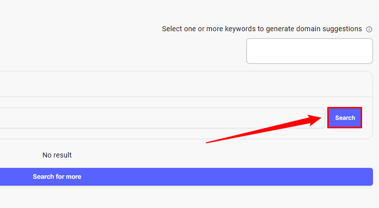
Task: Open the domain suggestions info tooltip icon
Action: 369,29
